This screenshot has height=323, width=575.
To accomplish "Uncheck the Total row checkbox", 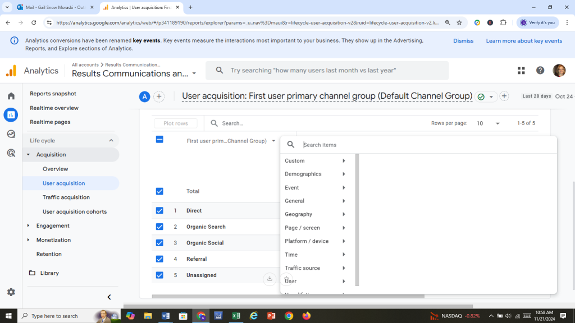I will (x=159, y=191).
